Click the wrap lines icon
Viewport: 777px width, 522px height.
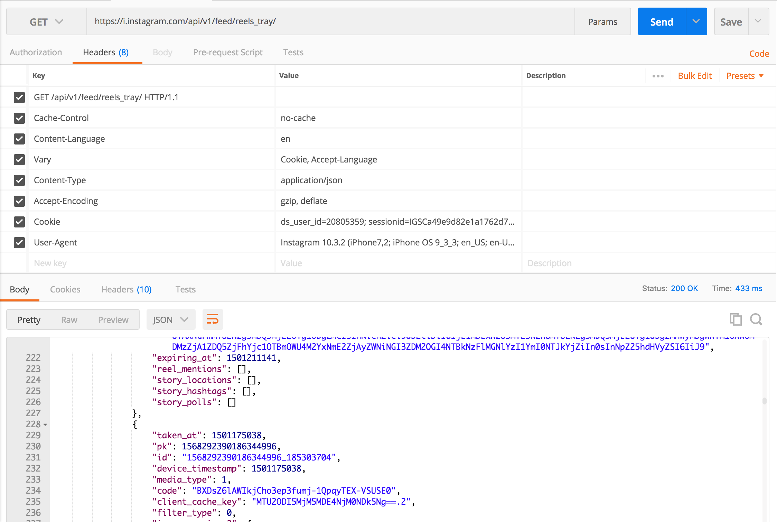coord(212,319)
